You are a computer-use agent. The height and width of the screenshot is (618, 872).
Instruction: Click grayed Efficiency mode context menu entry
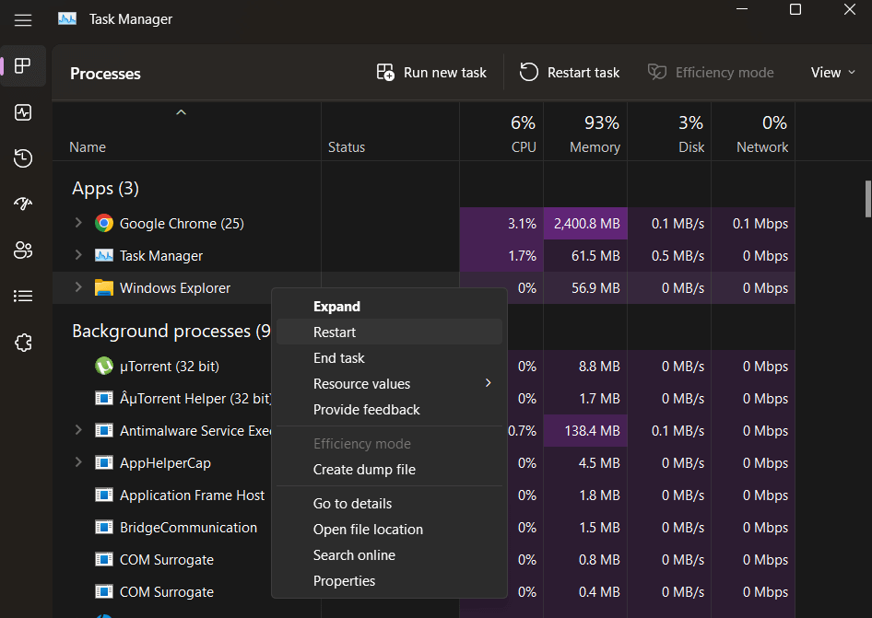[x=389, y=444]
